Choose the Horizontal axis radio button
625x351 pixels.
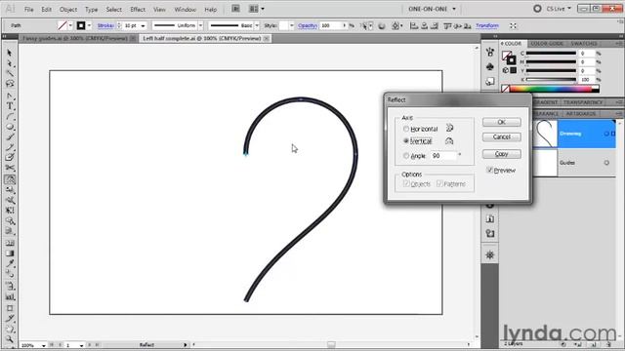406,129
